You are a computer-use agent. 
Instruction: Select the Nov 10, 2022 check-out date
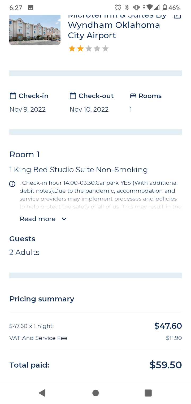(x=89, y=110)
